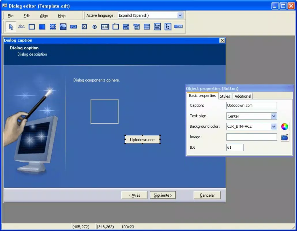Select the radio button control tool
Viewport: 297px width, 231px height.
(x=95, y=27)
